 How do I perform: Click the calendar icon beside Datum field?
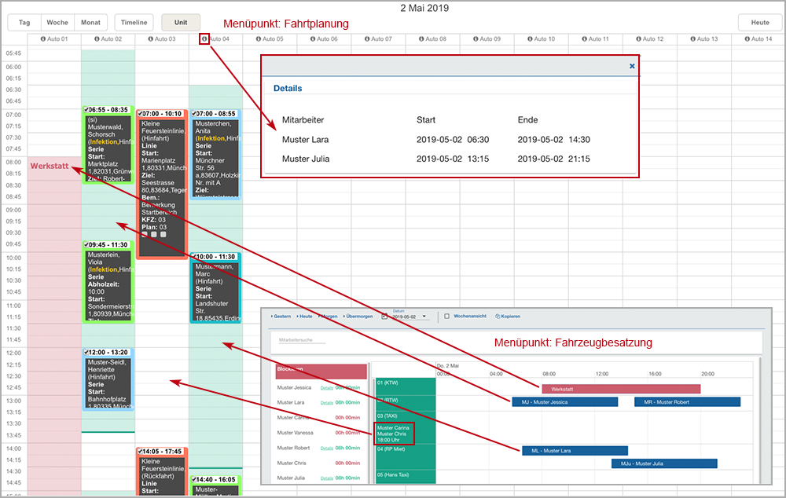tap(384, 317)
